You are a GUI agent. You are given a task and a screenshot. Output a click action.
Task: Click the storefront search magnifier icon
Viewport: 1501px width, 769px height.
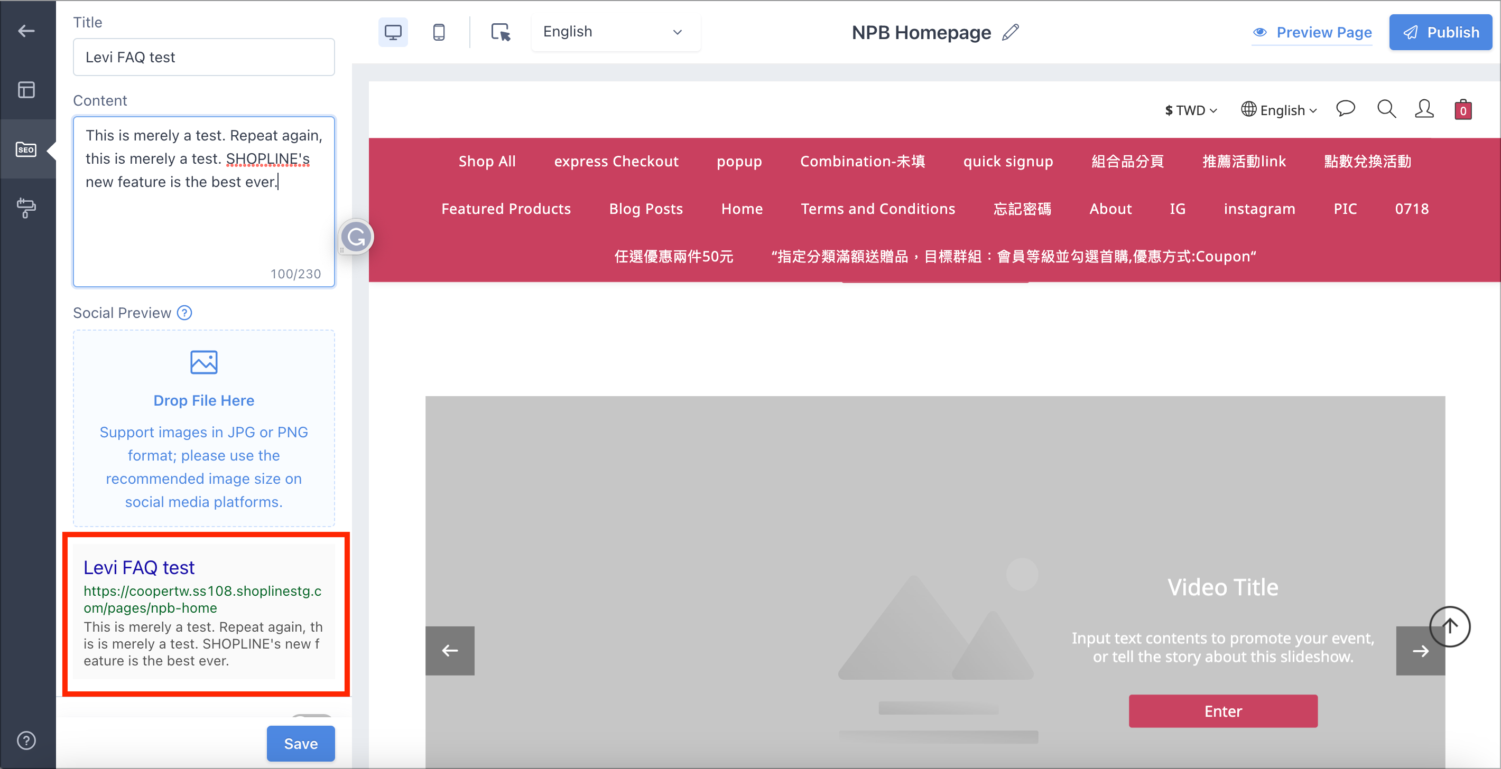tap(1386, 109)
